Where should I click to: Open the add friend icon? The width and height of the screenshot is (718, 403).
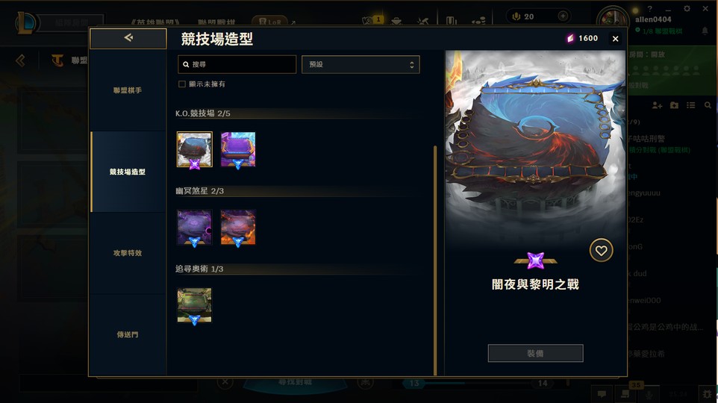[x=657, y=105]
